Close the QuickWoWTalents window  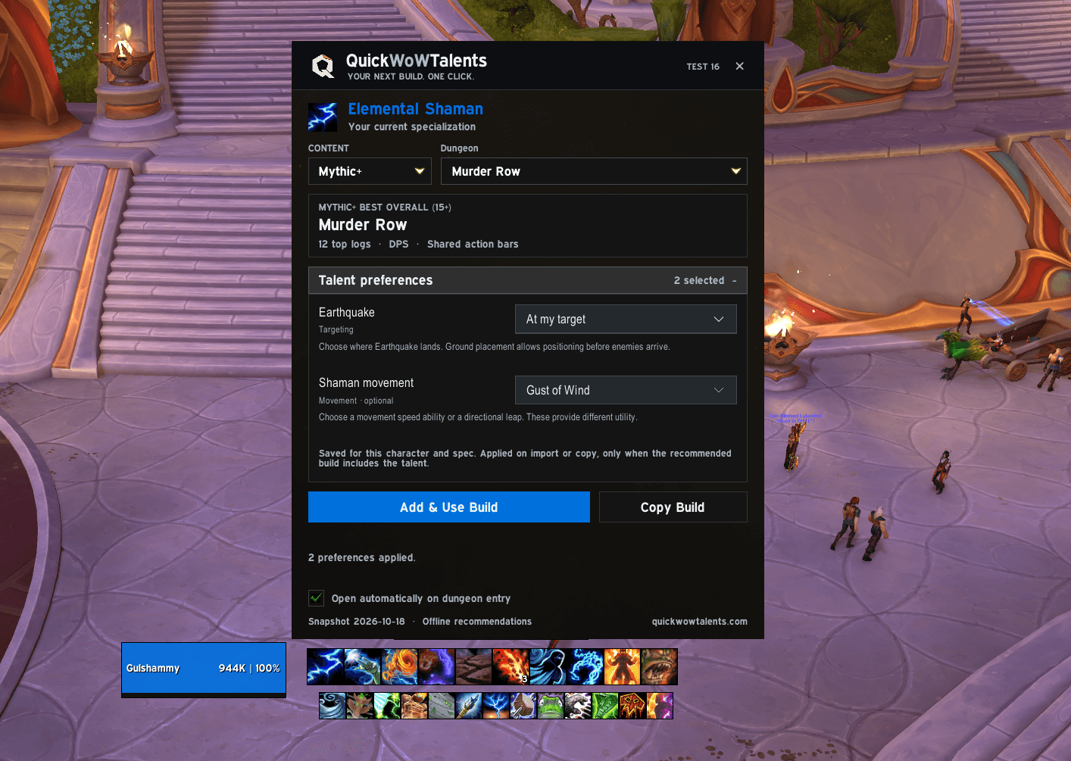[x=740, y=66]
